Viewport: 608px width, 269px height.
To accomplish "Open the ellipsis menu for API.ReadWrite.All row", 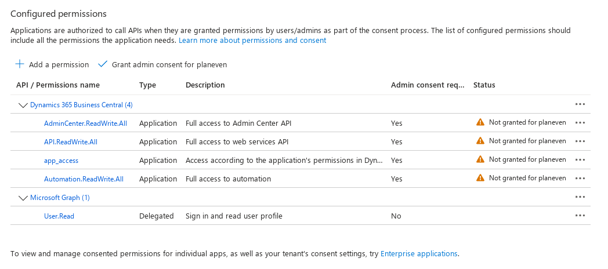I will pos(580,141).
